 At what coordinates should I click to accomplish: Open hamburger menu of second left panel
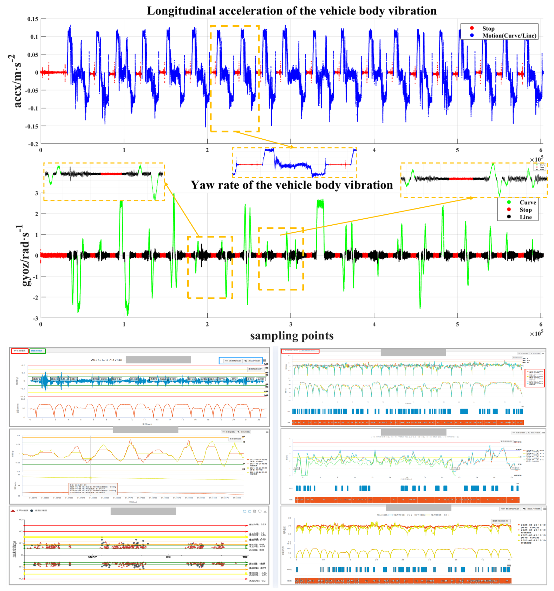[x=267, y=432]
